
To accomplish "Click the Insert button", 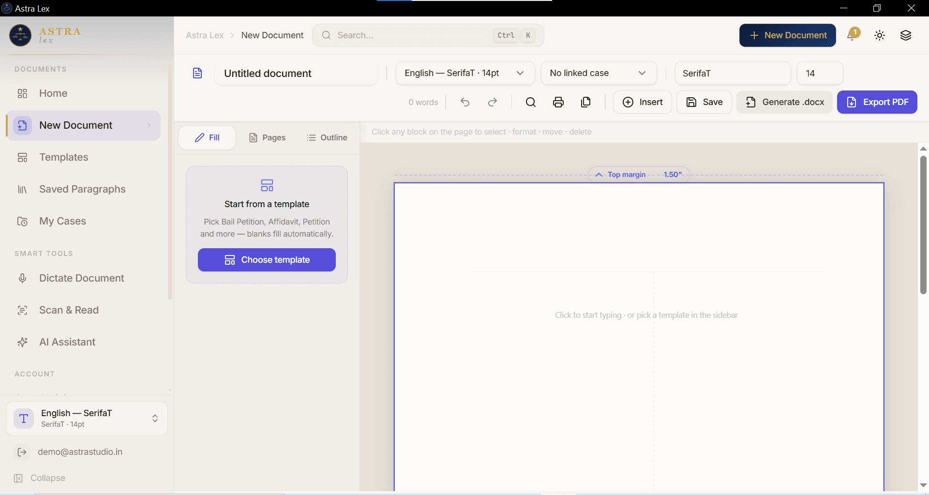I will [x=642, y=102].
